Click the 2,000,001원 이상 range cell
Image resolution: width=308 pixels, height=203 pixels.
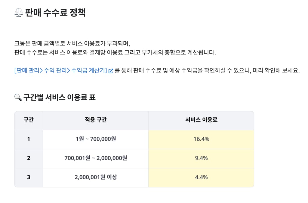click(x=96, y=178)
